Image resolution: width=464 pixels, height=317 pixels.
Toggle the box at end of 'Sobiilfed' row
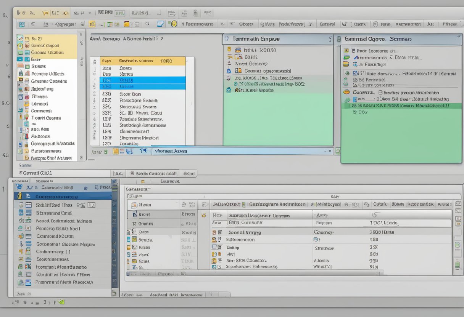coord(92,205)
